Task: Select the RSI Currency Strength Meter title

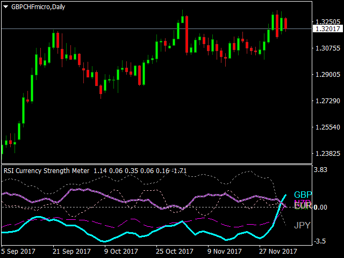Action: tap(47, 171)
